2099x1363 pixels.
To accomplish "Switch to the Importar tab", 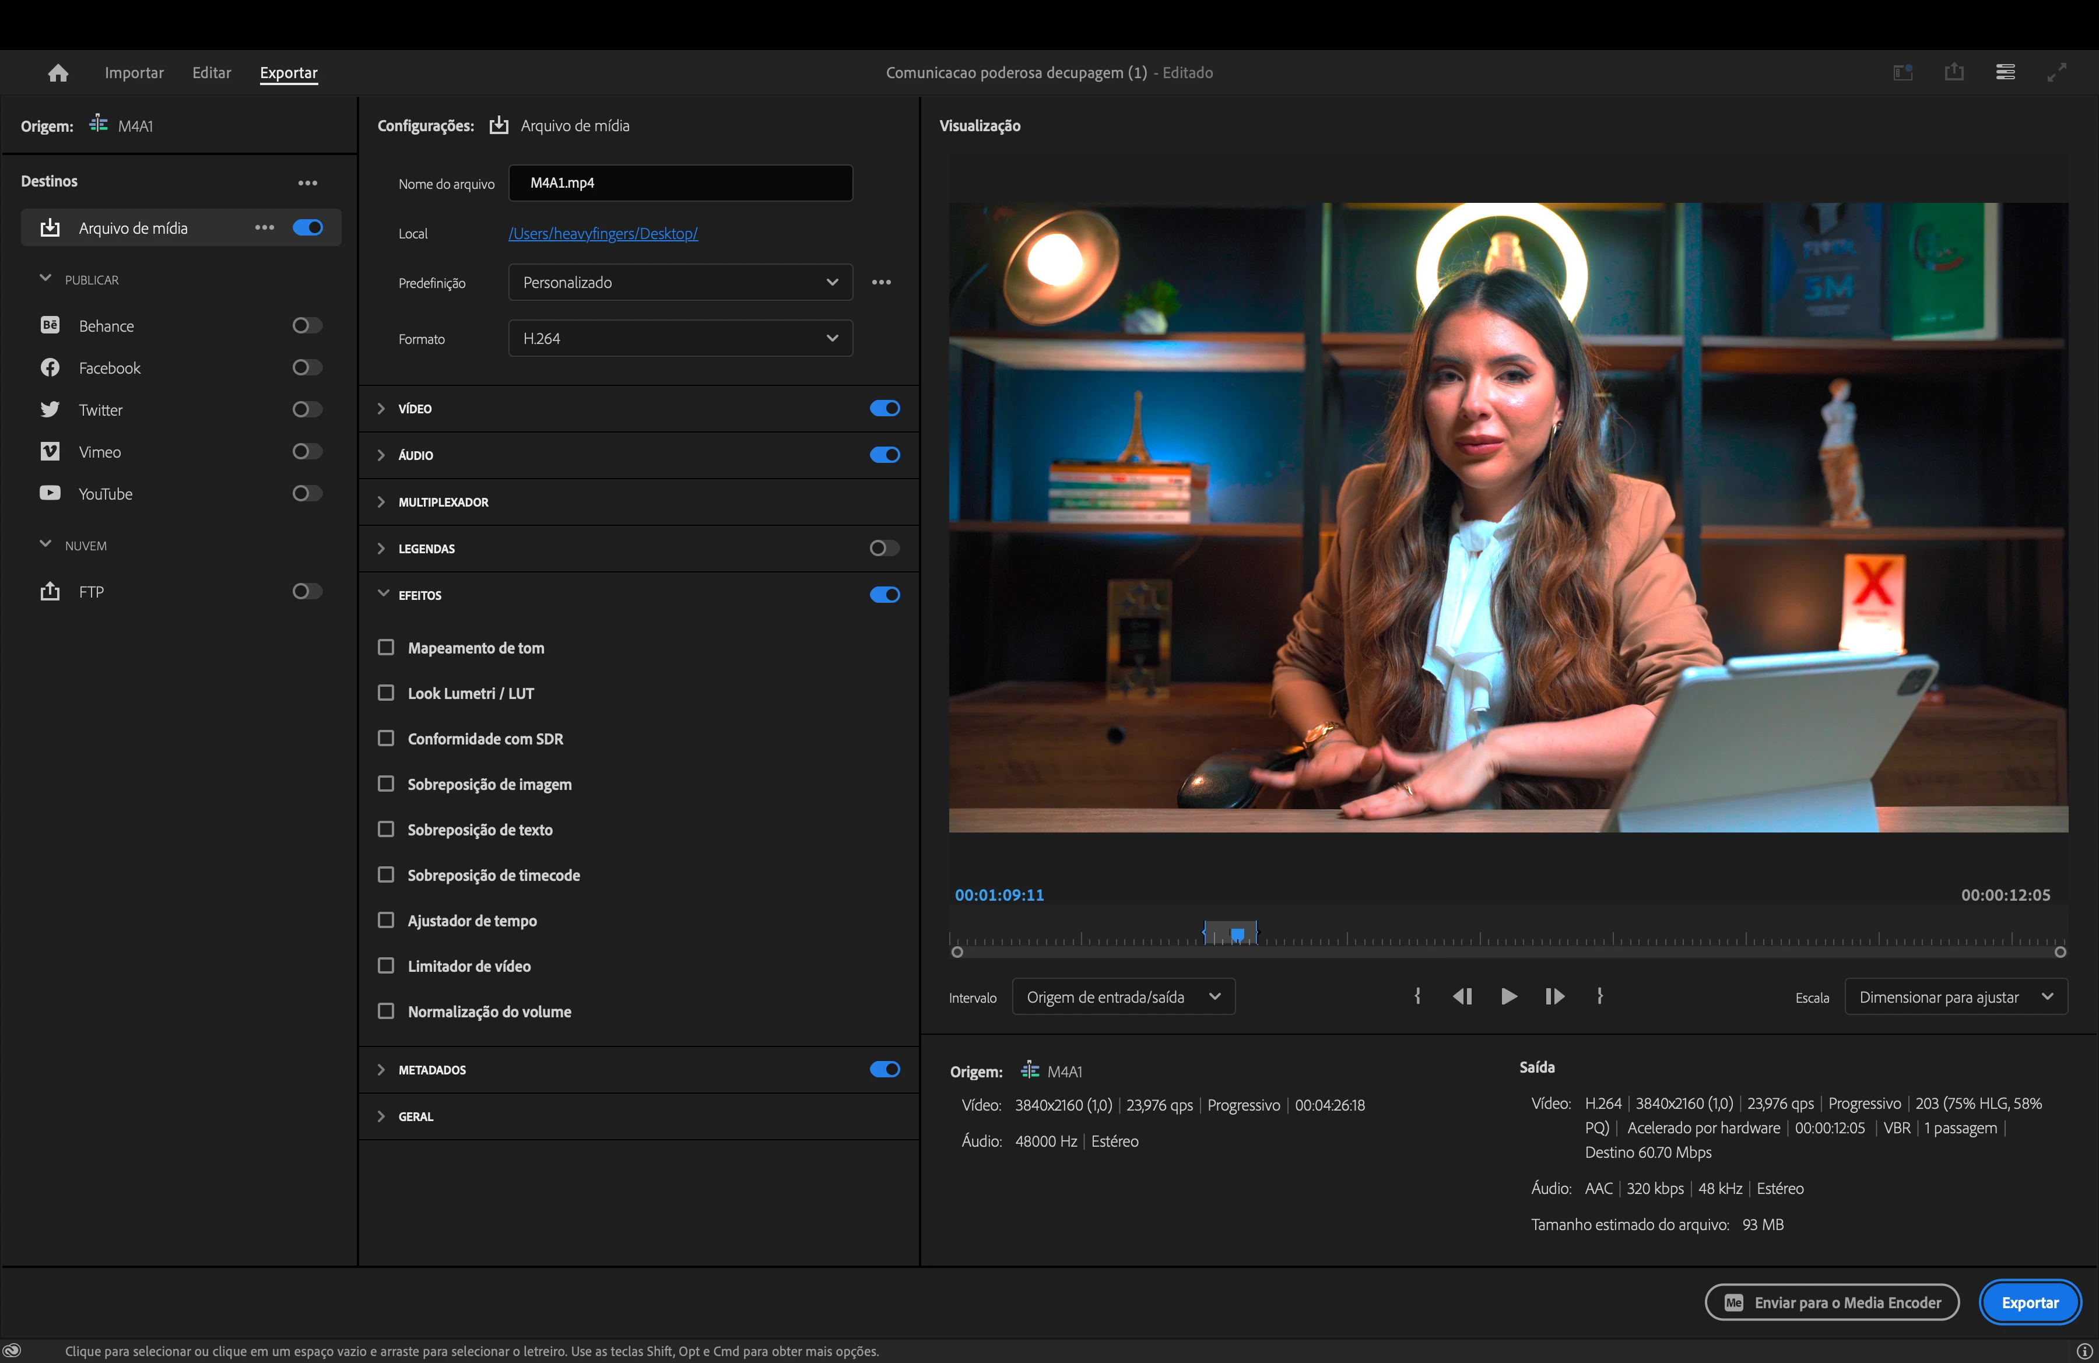I will click(134, 73).
